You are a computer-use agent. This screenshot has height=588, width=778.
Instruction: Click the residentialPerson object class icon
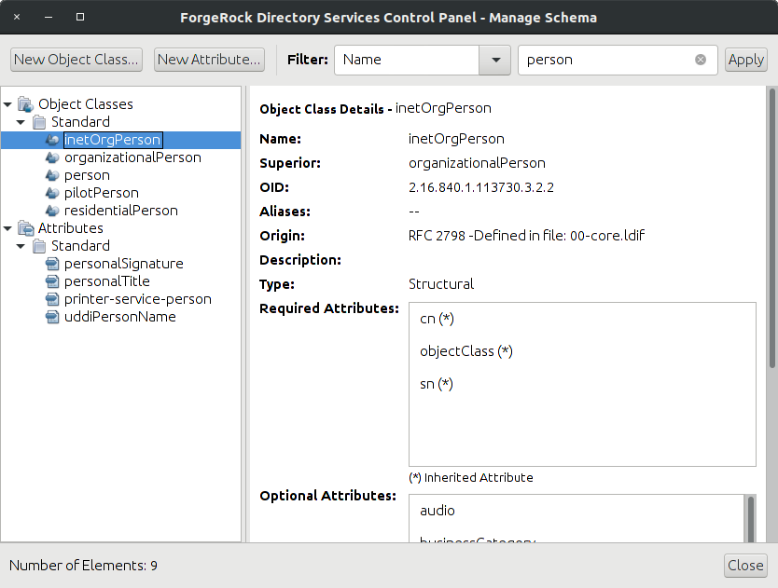click(x=52, y=211)
